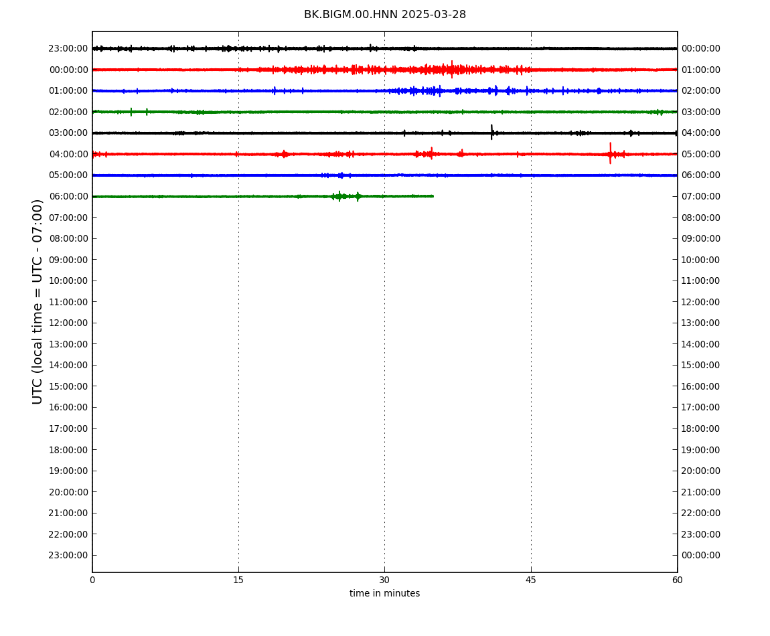The image size is (770, 636).
Task: Click x-axis tick label 60
Action: (x=677, y=580)
